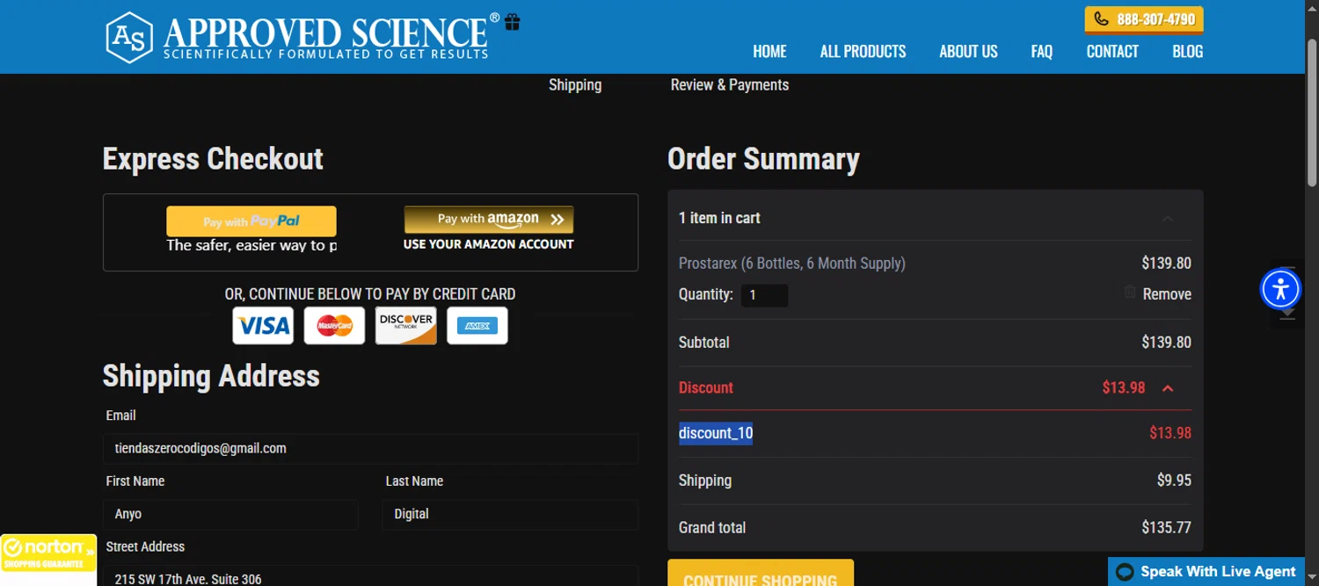Click the MasterCard icon
The height and width of the screenshot is (586, 1319).
(x=334, y=326)
